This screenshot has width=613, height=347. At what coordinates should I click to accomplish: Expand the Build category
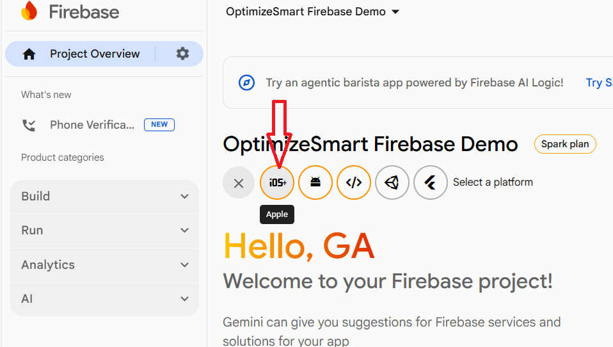(104, 197)
